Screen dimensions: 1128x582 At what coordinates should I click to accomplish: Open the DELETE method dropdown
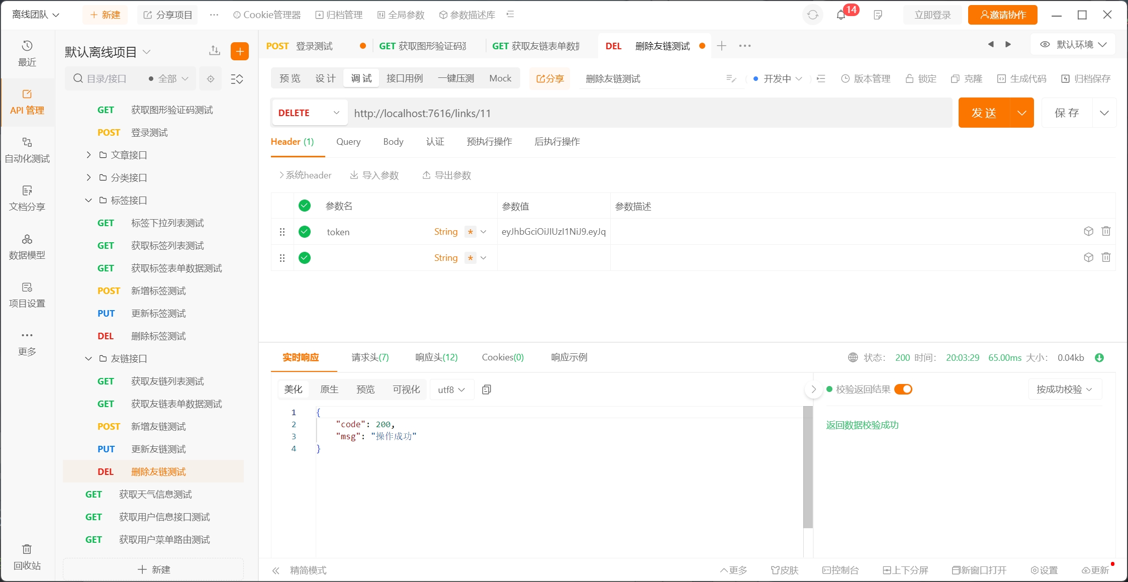click(309, 113)
